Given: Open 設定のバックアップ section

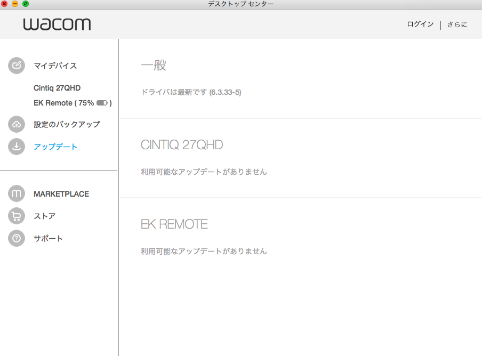Looking at the screenshot, I should tap(67, 124).
